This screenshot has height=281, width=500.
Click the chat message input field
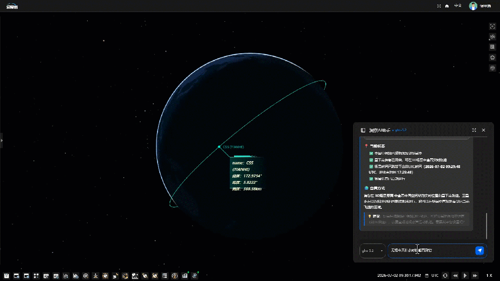(431, 251)
